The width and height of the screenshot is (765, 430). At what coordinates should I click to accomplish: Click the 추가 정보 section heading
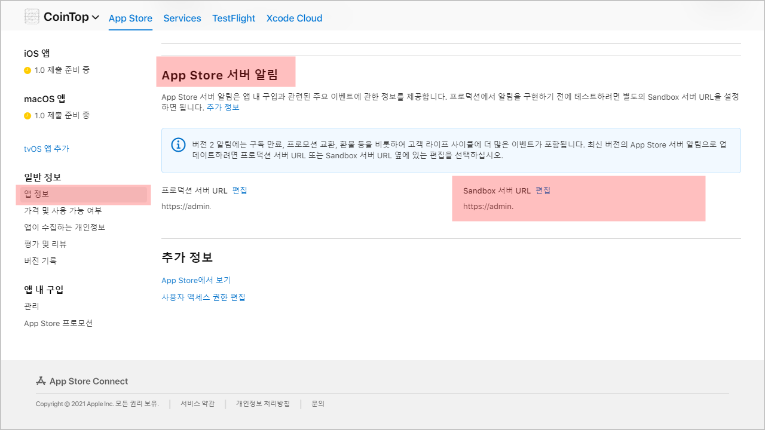[187, 257]
